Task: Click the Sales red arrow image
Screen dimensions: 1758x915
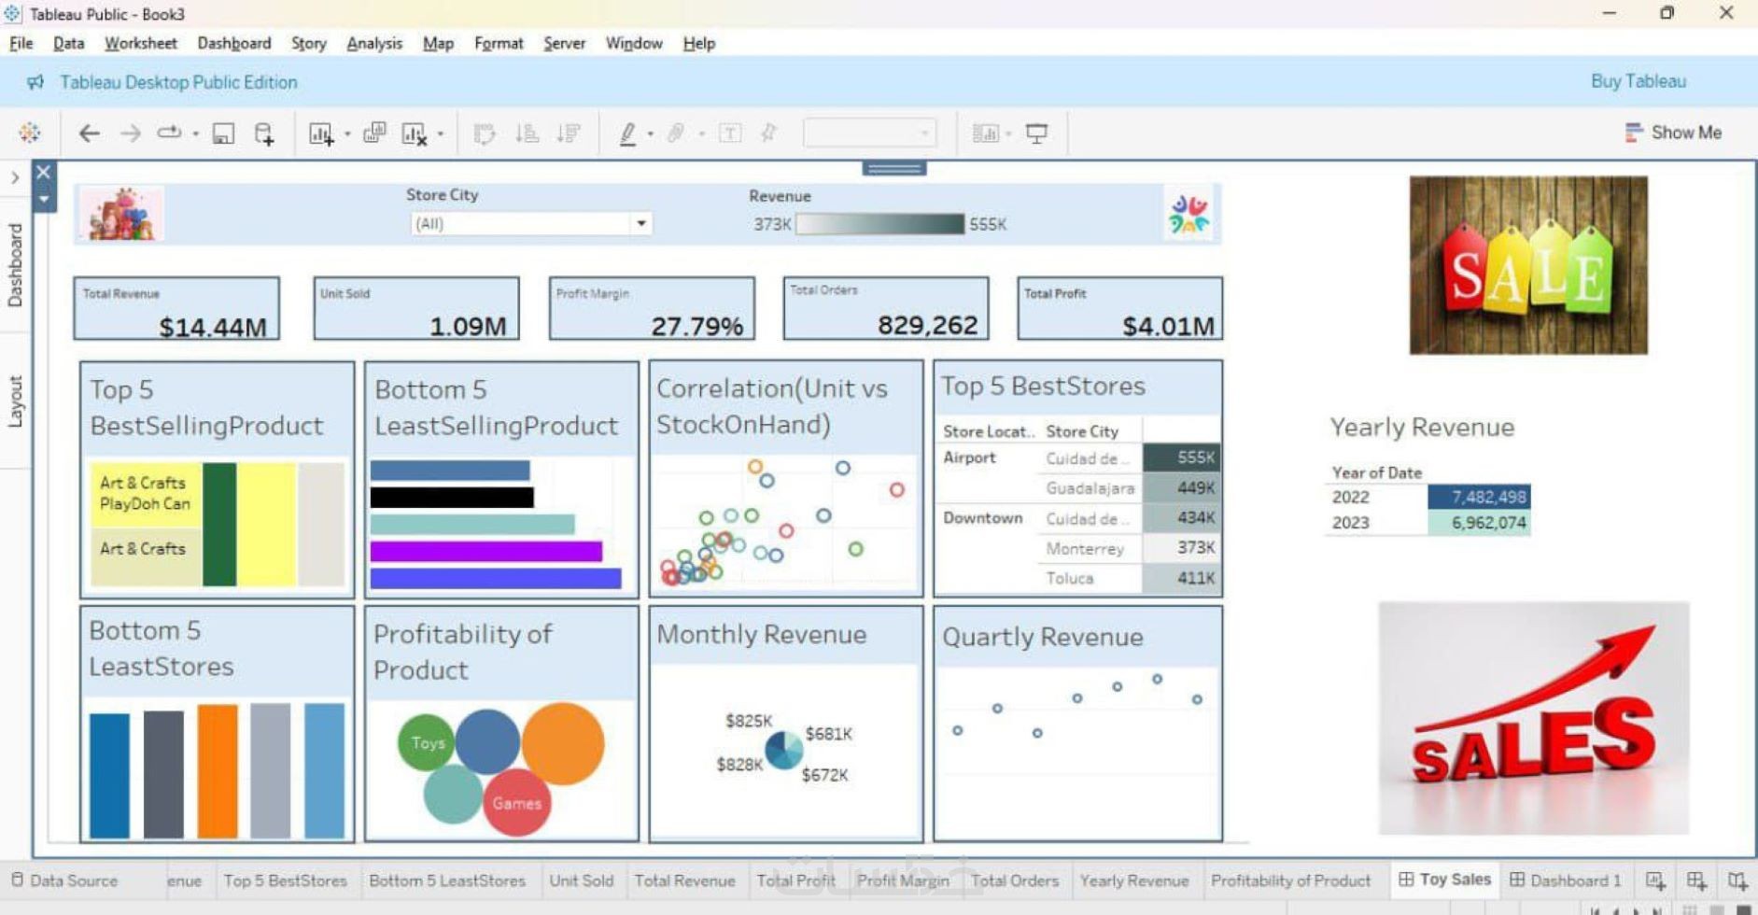Action: tap(1534, 718)
